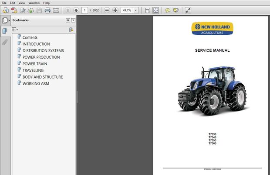The width and height of the screenshot is (270, 175).
Task: Click the total pages 3062 text
Action: (x=95, y=10)
